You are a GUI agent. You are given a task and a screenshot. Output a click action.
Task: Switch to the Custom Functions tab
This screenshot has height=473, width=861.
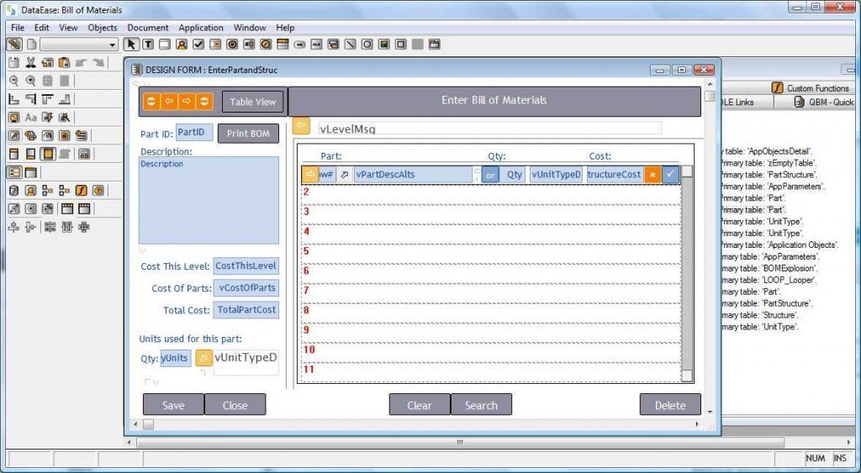pos(811,88)
